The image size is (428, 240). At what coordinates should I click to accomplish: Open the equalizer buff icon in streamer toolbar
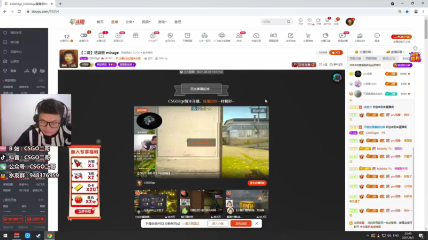tap(360, 36)
